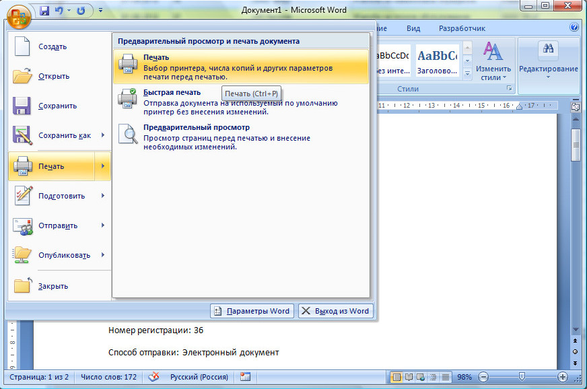Image resolution: width=587 pixels, height=389 pixels.
Task: Select Открыть in the Office menu
Action: coord(59,76)
